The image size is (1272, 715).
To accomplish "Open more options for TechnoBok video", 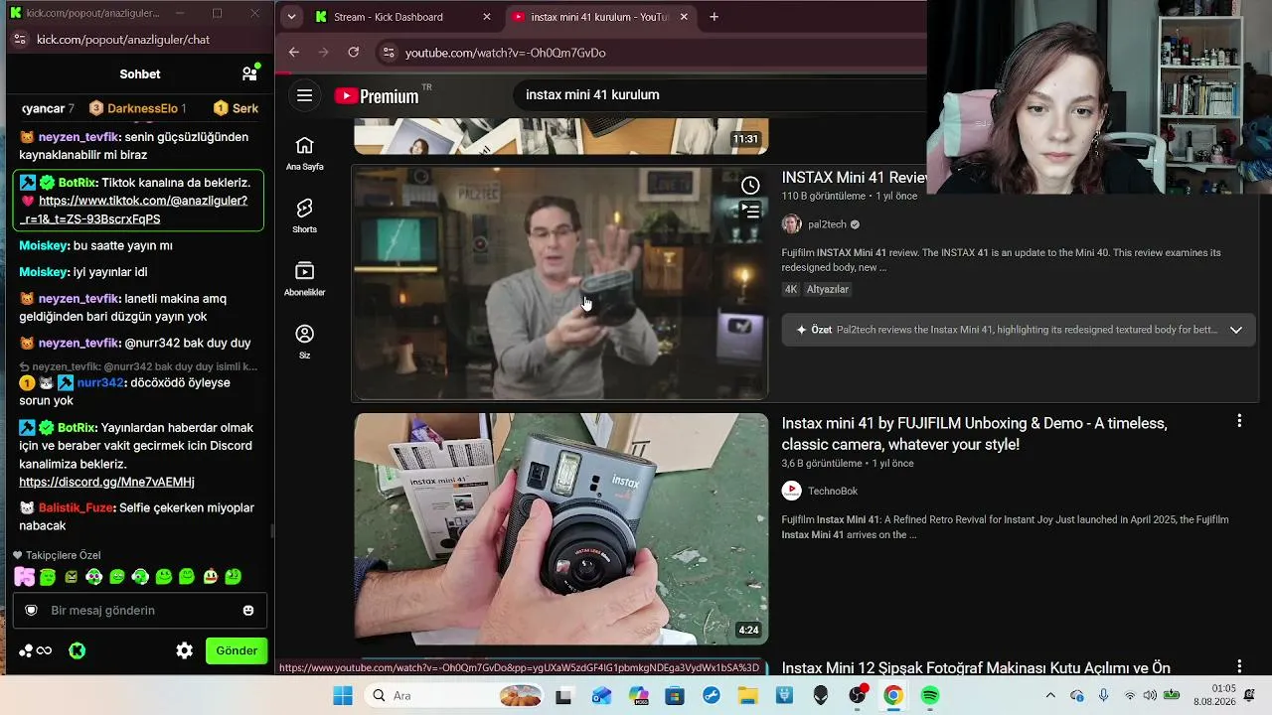I will pos(1239,421).
